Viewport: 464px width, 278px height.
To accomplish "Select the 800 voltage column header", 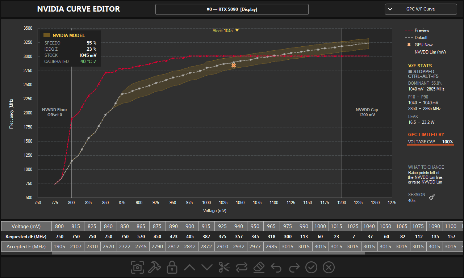I will [59, 226].
